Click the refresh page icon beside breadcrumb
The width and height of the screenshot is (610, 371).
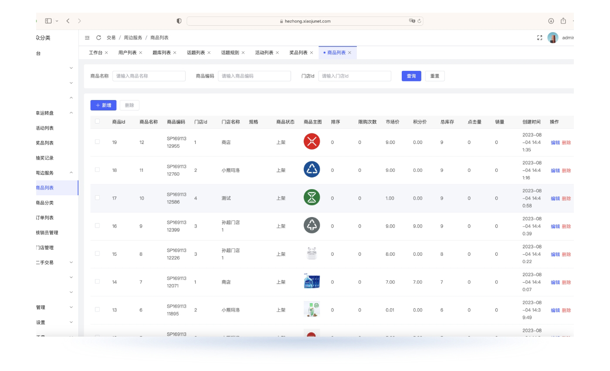98,38
